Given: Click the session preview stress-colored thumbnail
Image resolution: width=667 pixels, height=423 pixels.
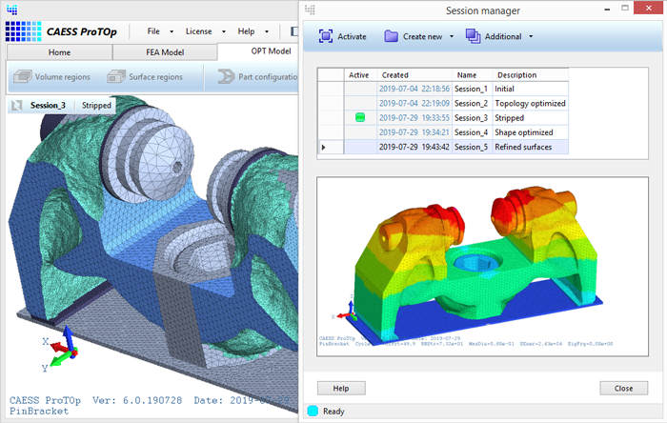Looking at the screenshot, I should click(x=482, y=267).
